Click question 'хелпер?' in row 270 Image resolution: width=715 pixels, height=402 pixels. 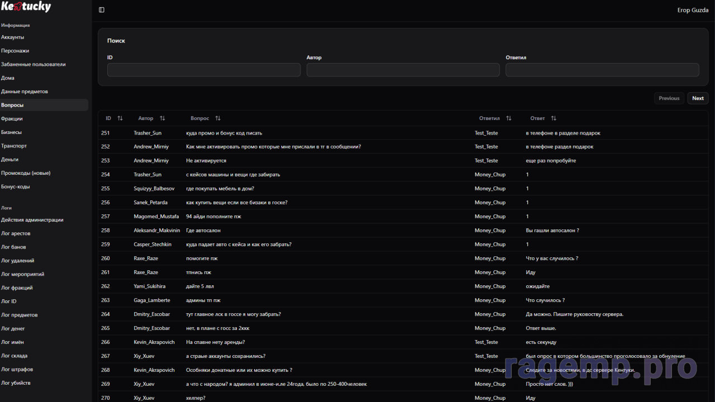[196, 398]
